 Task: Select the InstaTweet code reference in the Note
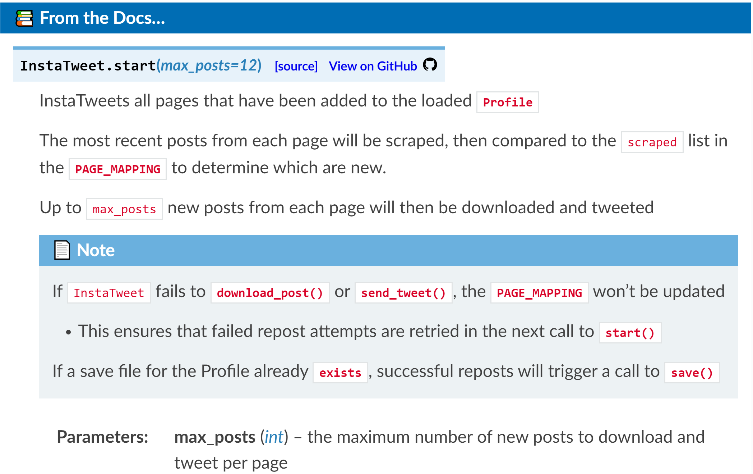click(x=108, y=293)
